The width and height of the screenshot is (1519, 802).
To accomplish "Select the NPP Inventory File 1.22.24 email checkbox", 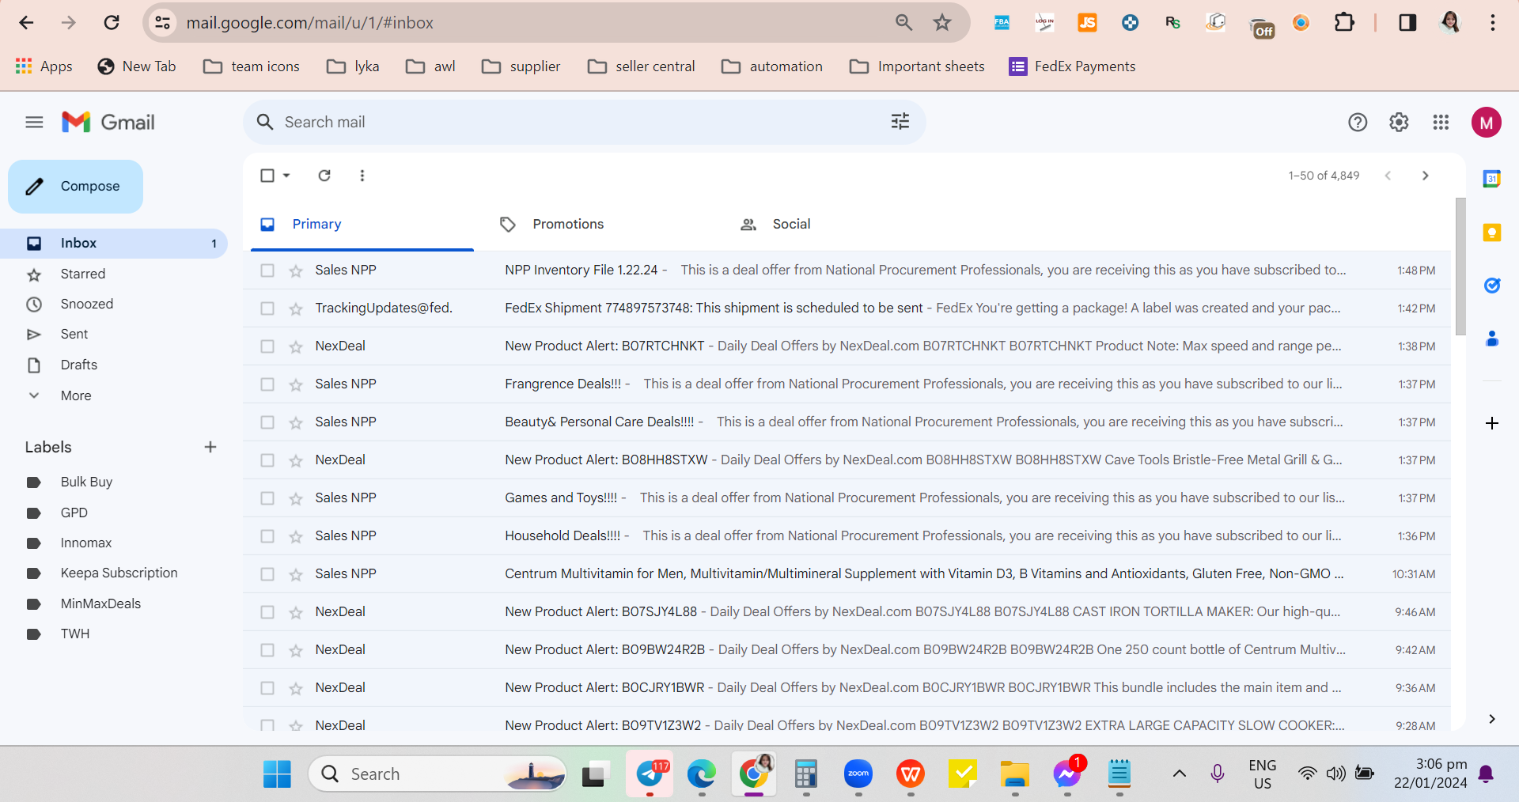I will click(267, 270).
